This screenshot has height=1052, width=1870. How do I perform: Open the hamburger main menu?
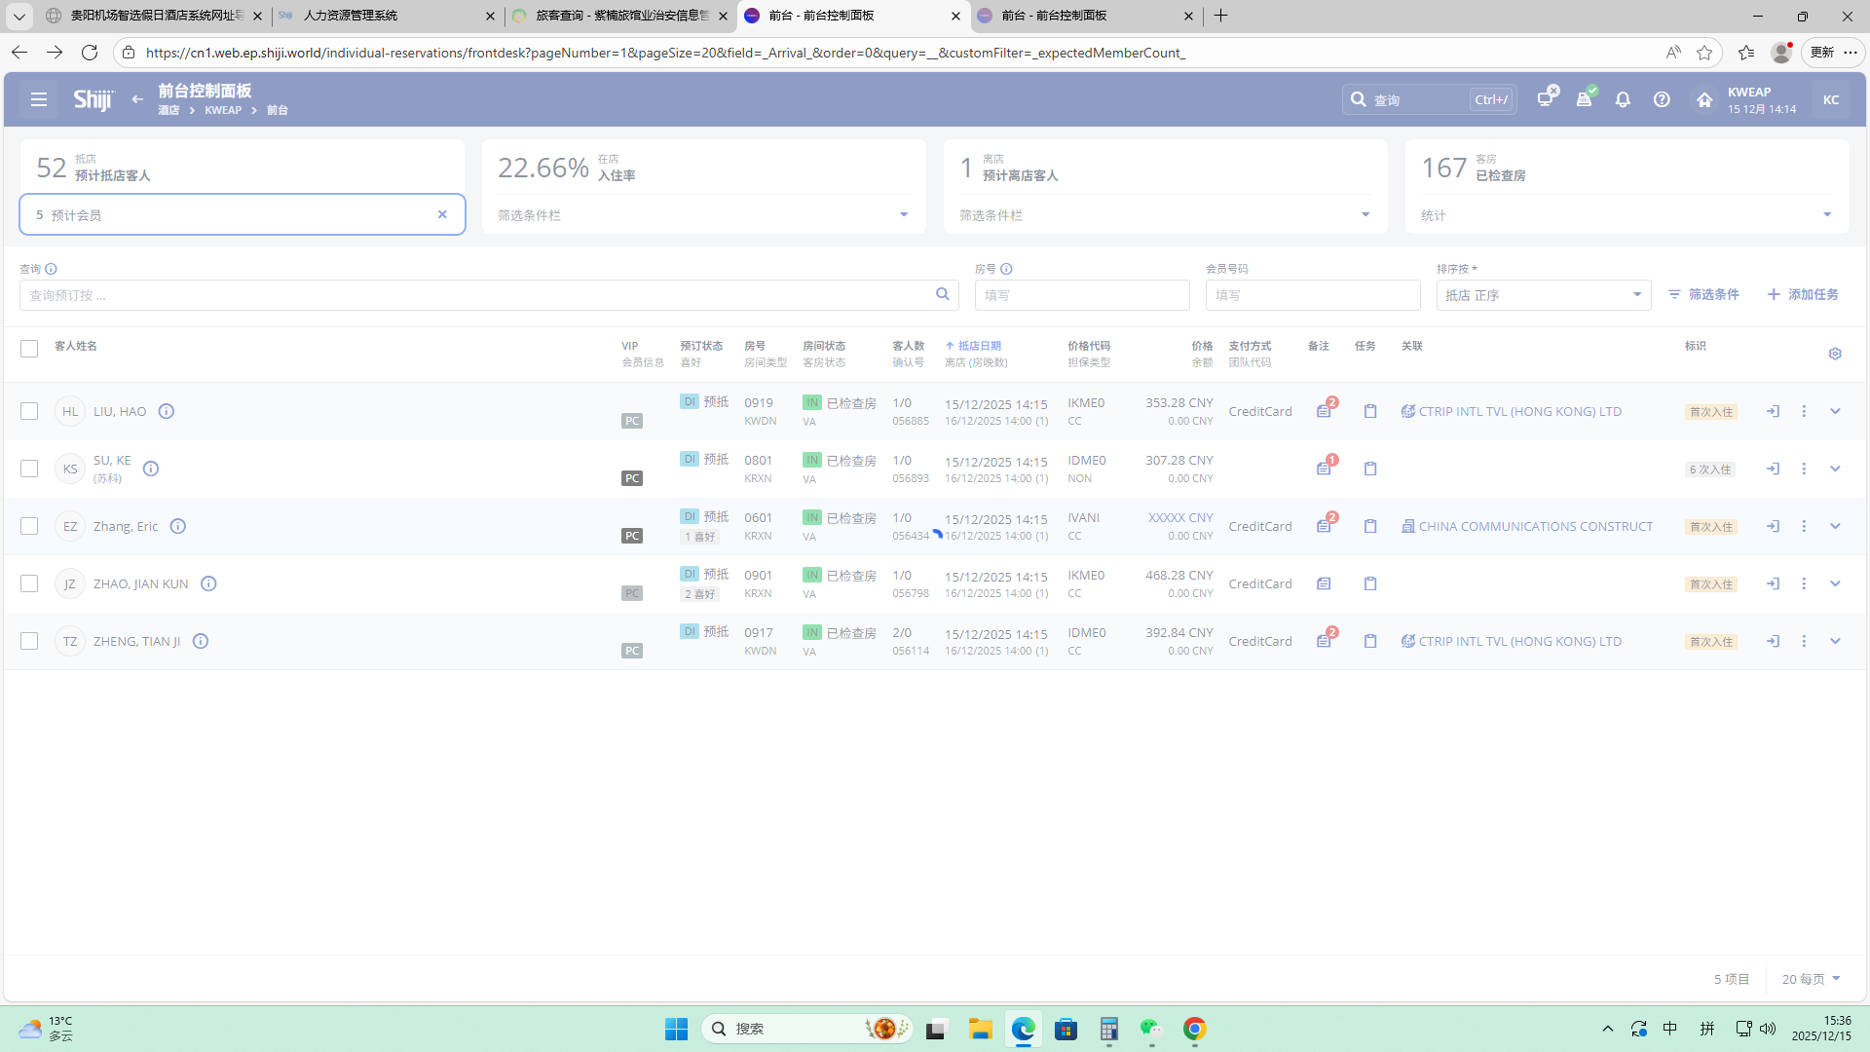(39, 99)
